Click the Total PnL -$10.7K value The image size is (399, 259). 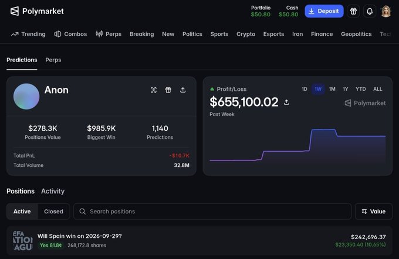click(x=180, y=155)
